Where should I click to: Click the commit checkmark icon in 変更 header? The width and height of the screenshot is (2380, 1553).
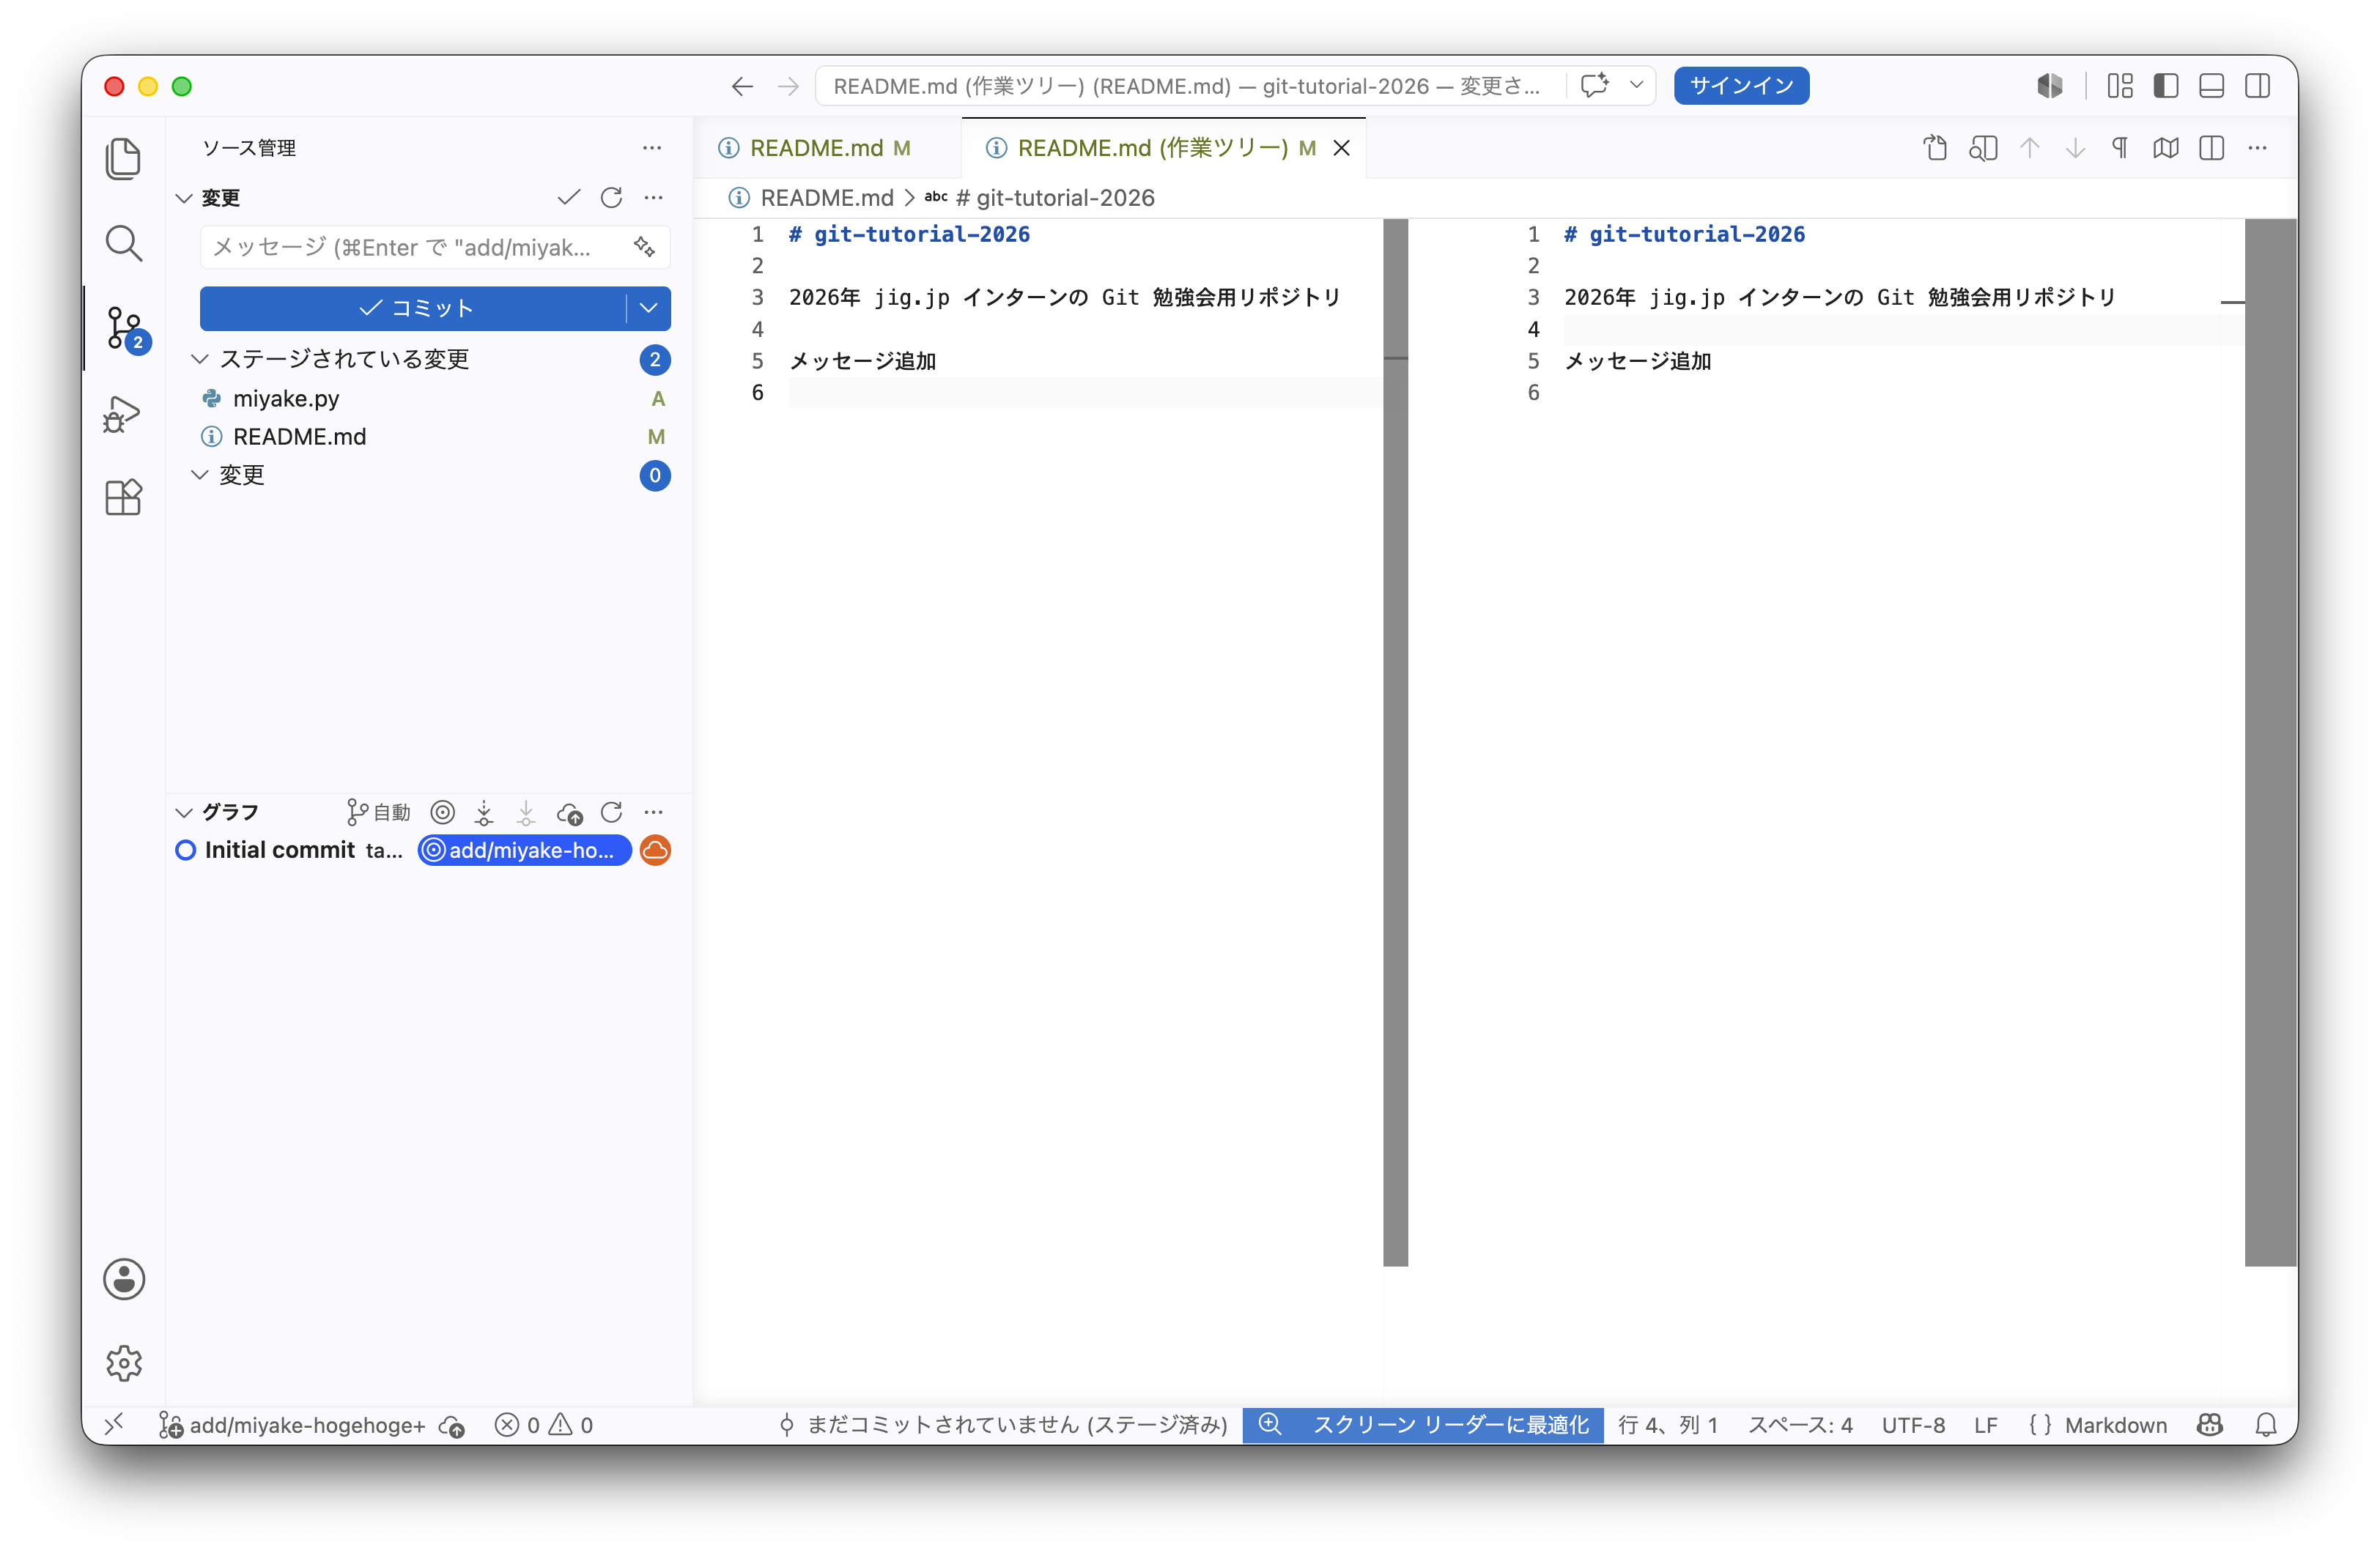[x=569, y=197]
